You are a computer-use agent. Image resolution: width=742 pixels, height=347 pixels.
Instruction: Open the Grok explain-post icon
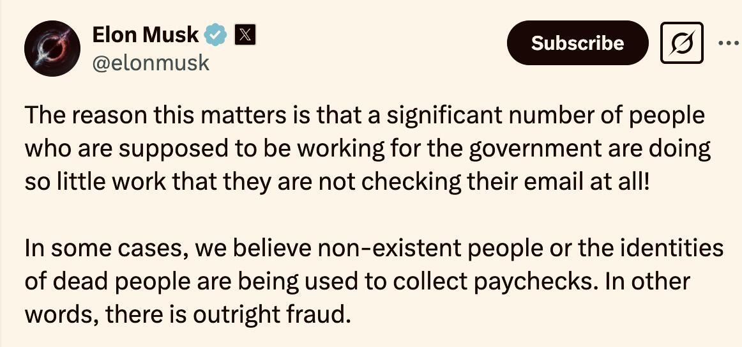pyautogui.click(x=681, y=43)
